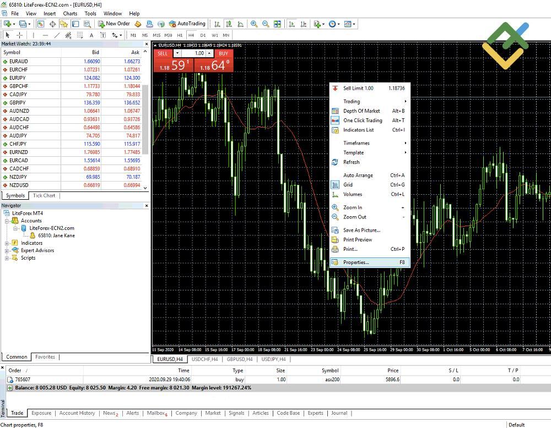Image resolution: width=551 pixels, height=428 pixels.
Task: Select the Fibonacci retracement drawing tool
Action: (68, 35)
